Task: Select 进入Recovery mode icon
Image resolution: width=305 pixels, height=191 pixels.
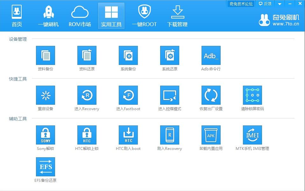Action: coord(87,95)
